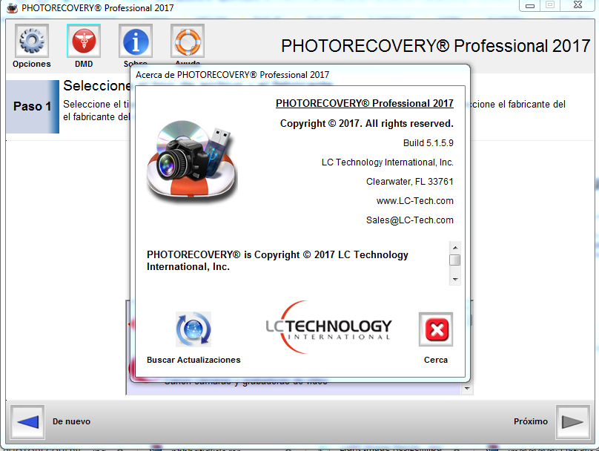Click the De nuevo back arrow
The image size is (599, 451).
point(27,422)
